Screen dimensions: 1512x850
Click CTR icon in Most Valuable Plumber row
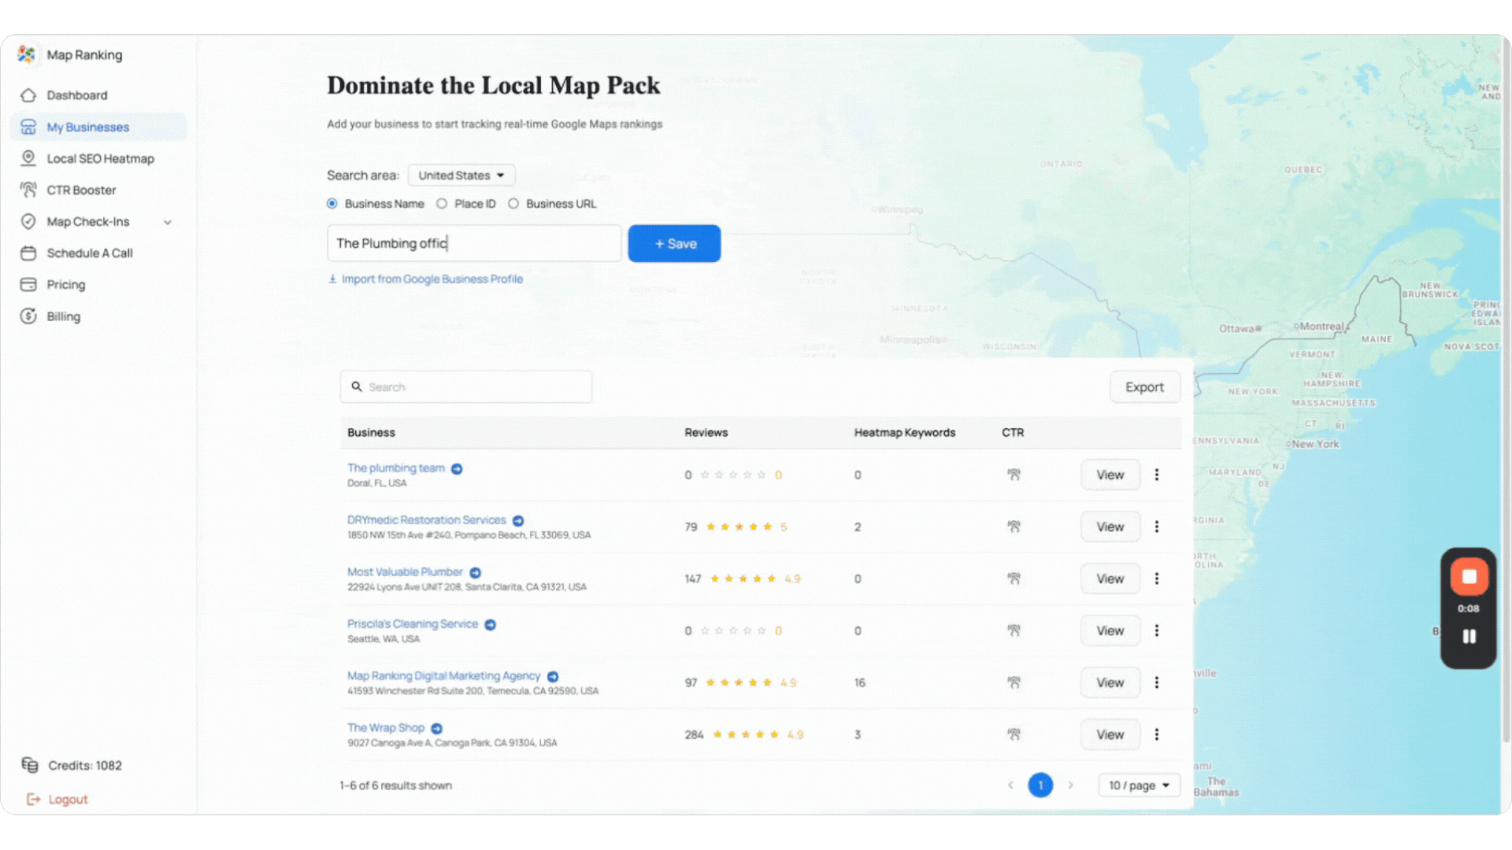click(1014, 578)
